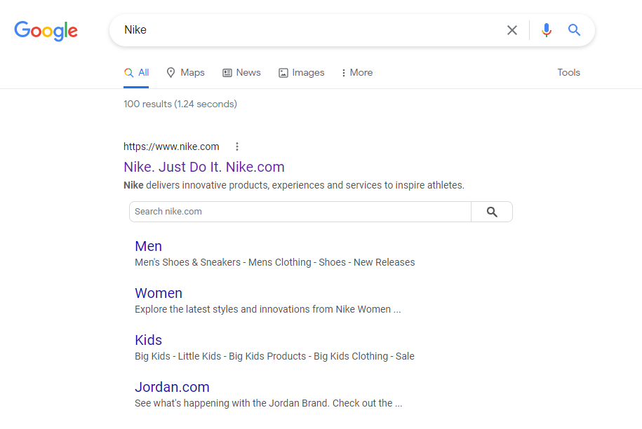Switch to the Images tab
Screen dimensions: 642x429
[301, 72]
